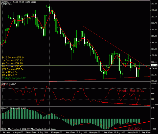The height and width of the screenshot is (134, 158).
Task: Click the 1.451 MACD scale value
Action: [x=153, y=108]
